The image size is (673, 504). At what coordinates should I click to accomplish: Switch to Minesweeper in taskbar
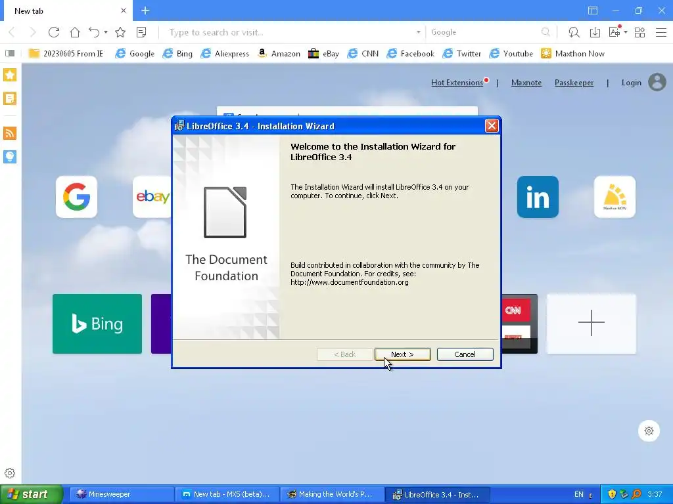(x=122, y=494)
